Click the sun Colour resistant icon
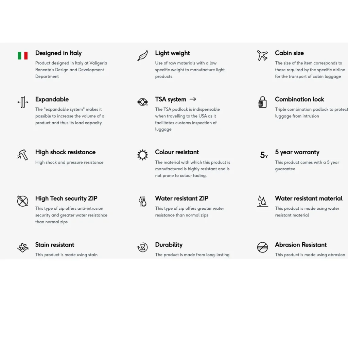This screenshot has height=348, width=348. [x=142, y=155]
